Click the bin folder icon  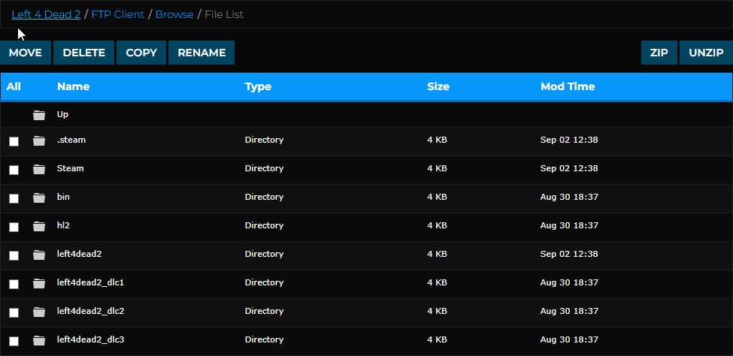[39, 198]
